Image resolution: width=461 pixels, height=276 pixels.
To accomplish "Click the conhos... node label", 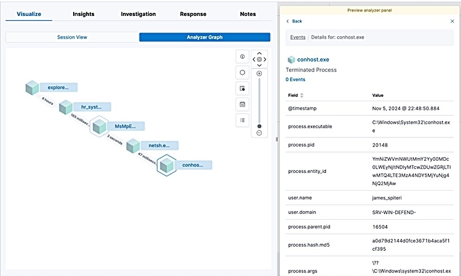I will click(193, 165).
